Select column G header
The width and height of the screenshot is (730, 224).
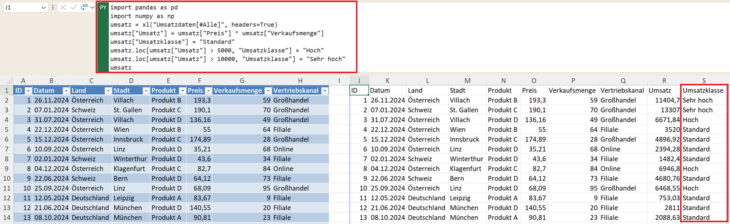[x=242, y=80]
